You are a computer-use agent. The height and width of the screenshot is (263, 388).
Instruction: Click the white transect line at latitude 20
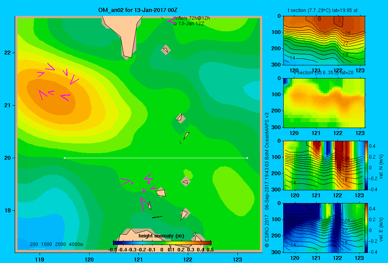pos(156,158)
